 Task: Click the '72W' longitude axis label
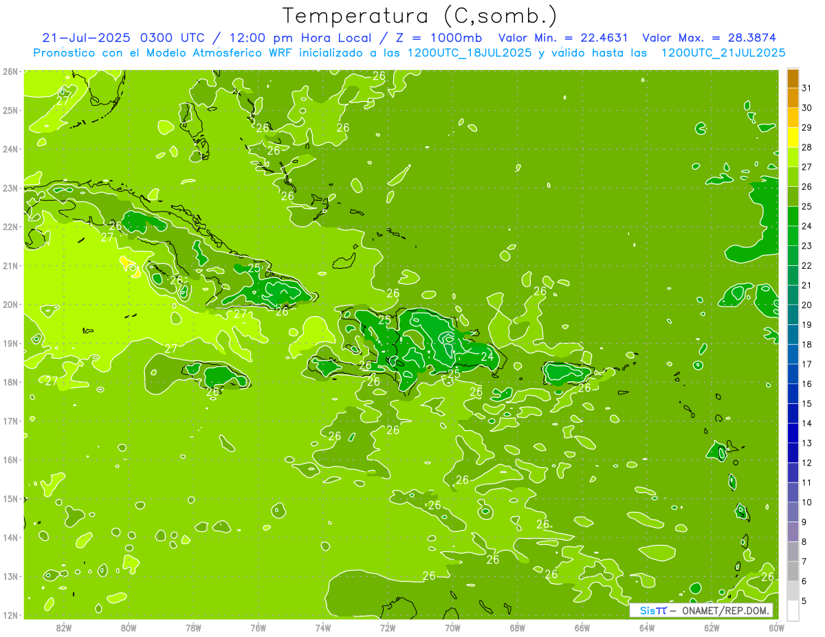click(x=388, y=627)
